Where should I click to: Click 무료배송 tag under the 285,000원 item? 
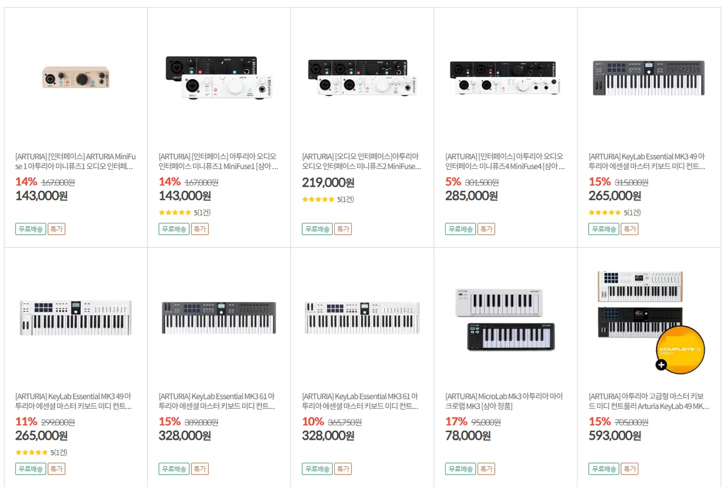(x=460, y=229)
